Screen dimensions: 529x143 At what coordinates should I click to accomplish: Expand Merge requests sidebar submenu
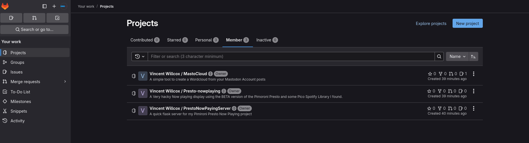(65, 82)
